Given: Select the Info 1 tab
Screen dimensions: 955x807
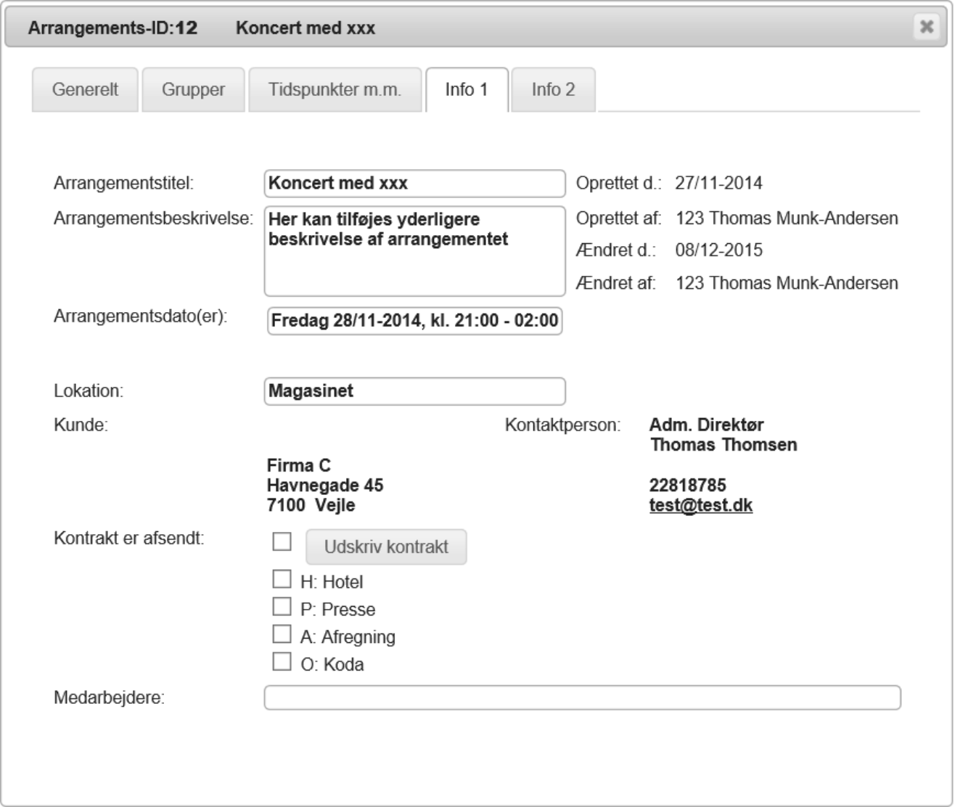Looking at the screenshot, I should (x=467, y=90).
